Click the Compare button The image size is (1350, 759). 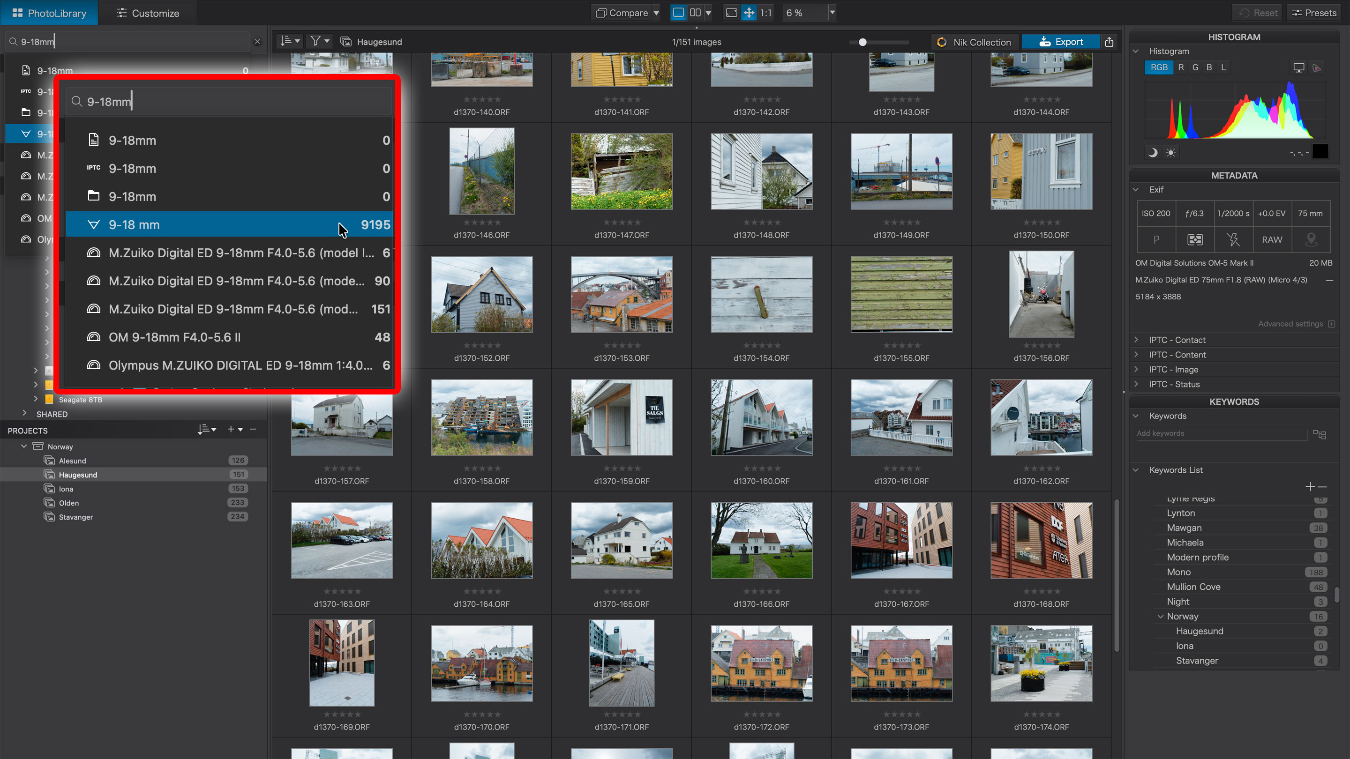pos(622,13)
